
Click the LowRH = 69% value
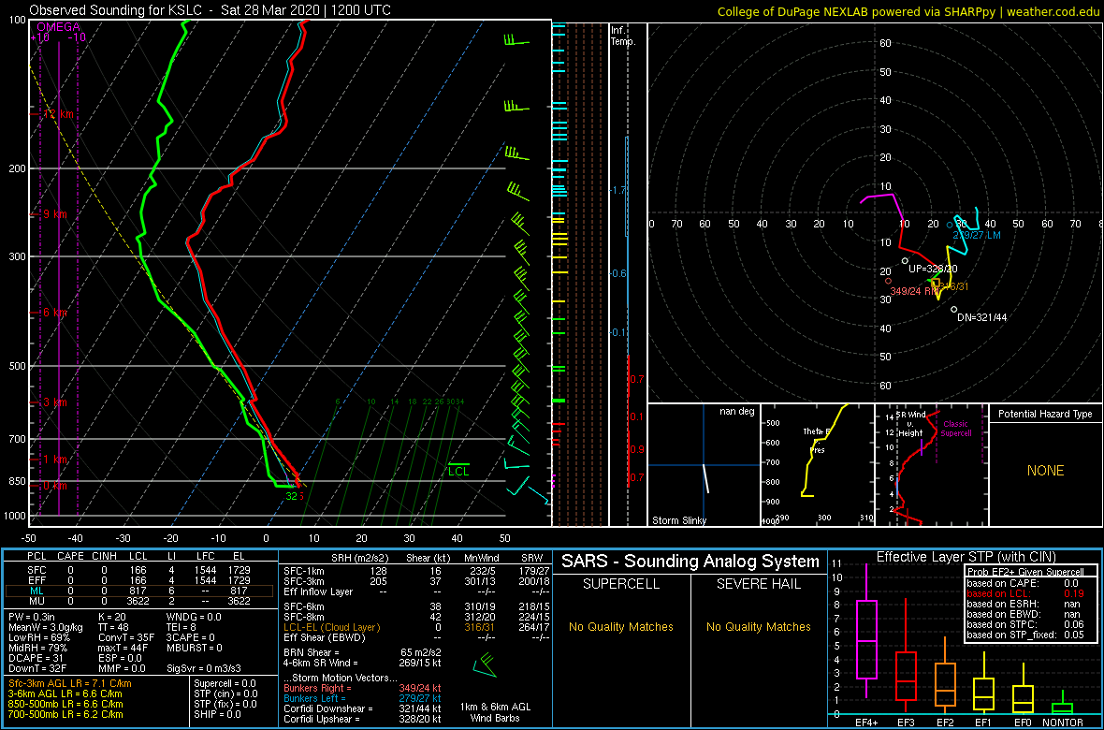click(39, 637)
